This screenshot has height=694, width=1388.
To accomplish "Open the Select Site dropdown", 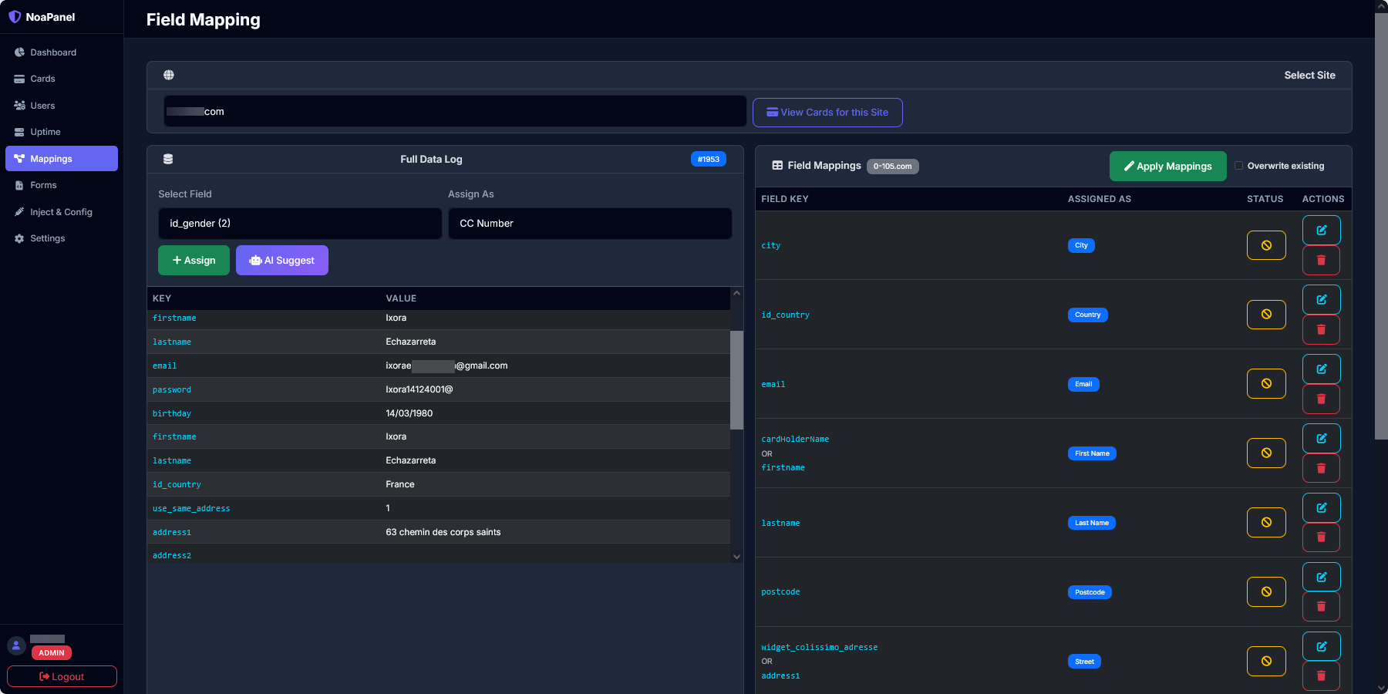I will pos(454,112).
